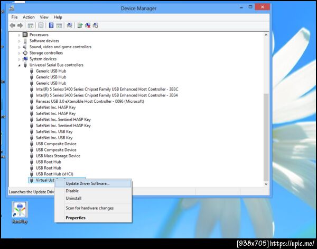
Task: Select Intel USB Enhanced Host Controller - 3B34
Action: tap(107, 95)
